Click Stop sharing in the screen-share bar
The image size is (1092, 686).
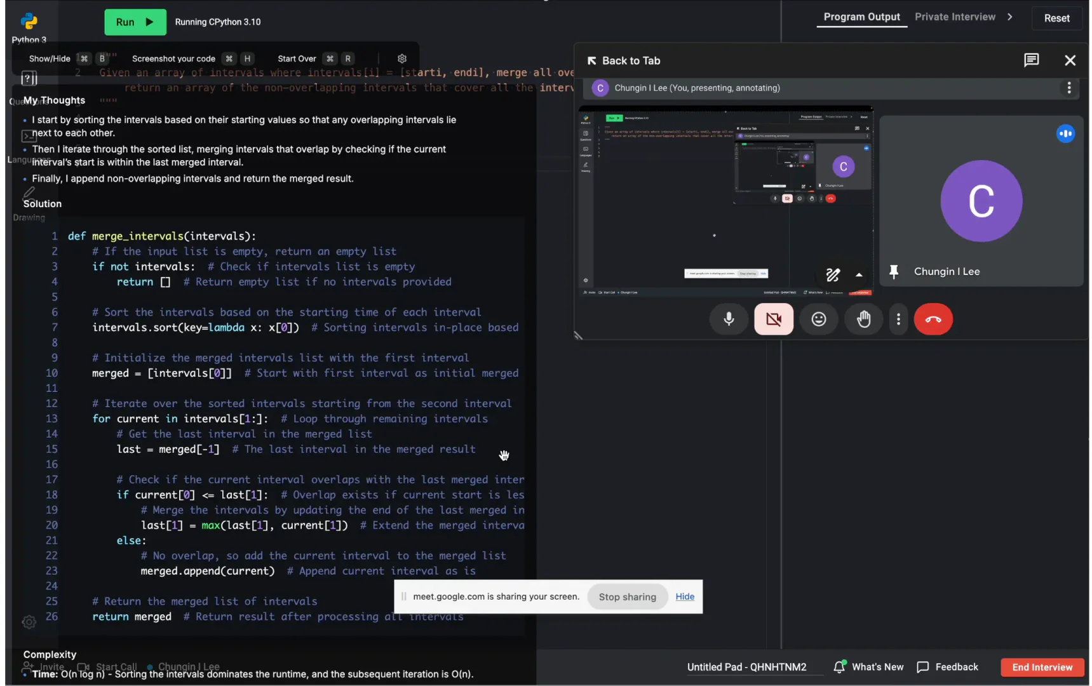(x=627, y=597)
